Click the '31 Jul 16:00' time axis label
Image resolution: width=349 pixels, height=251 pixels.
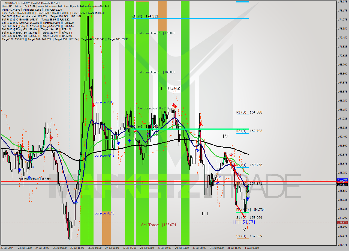point(234,248)
